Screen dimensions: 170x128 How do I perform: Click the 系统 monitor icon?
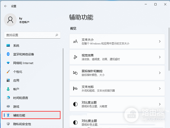pyautogui.click(x=8, y=46)
